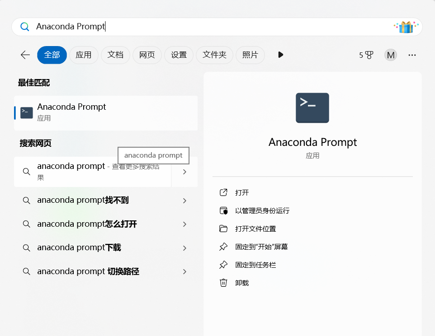Viewport: 435px width, 336px height.
Task: Choose 固定到任务栏 action
Action: coord(255,265)
